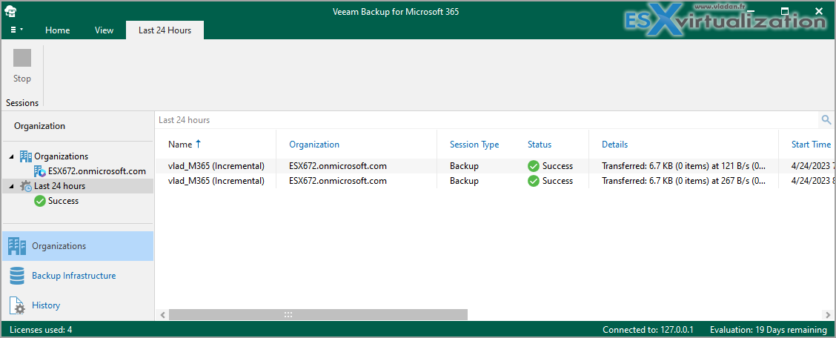Select vlad_M365 row with 121 B/s transfer

pos(494,166)
